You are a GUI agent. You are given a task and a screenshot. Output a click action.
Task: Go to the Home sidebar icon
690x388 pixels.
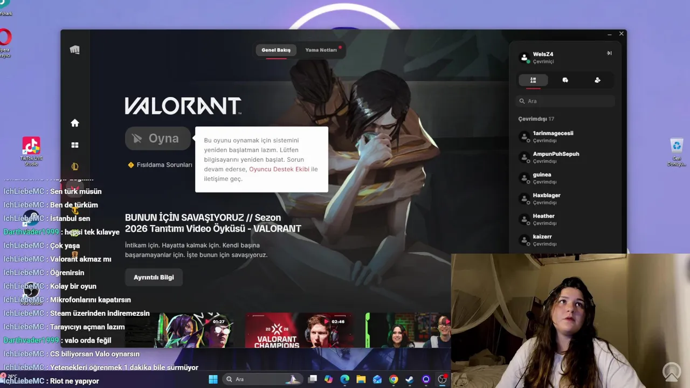click(x=75, y=123)
